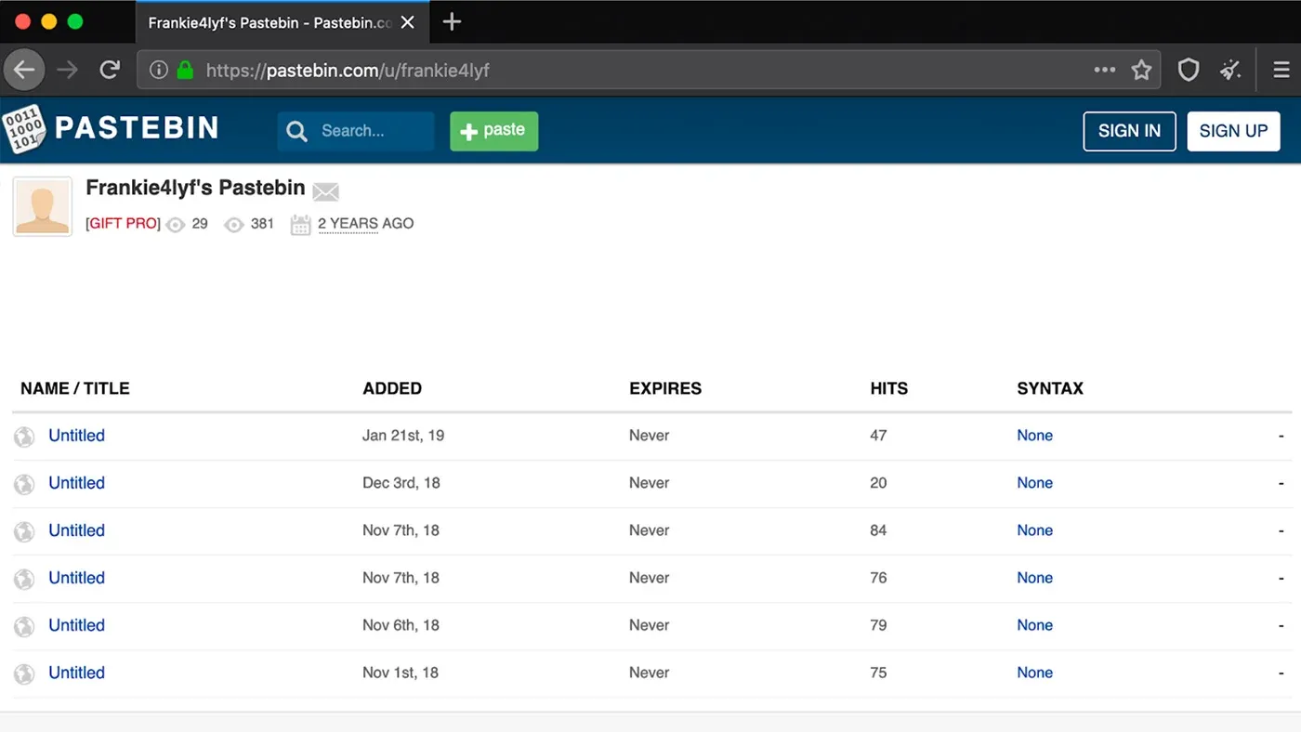Close the Frankie4lyf's Pastebin tab
Image resolution: width=1301 pixels, height=732 pixels.
[408, 23]
